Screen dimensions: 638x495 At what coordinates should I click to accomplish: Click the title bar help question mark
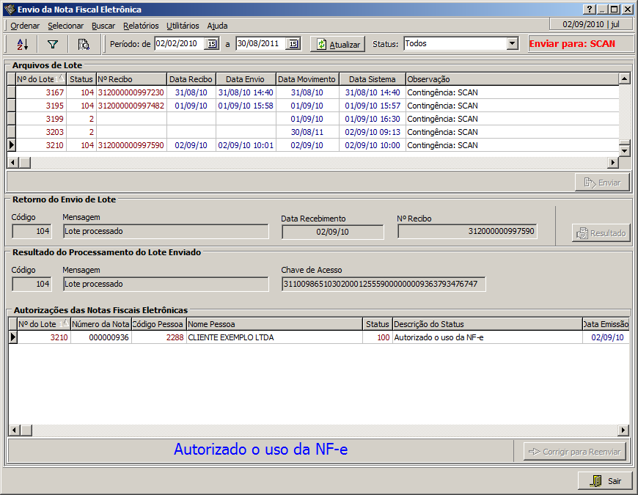(x=588, y=10)
